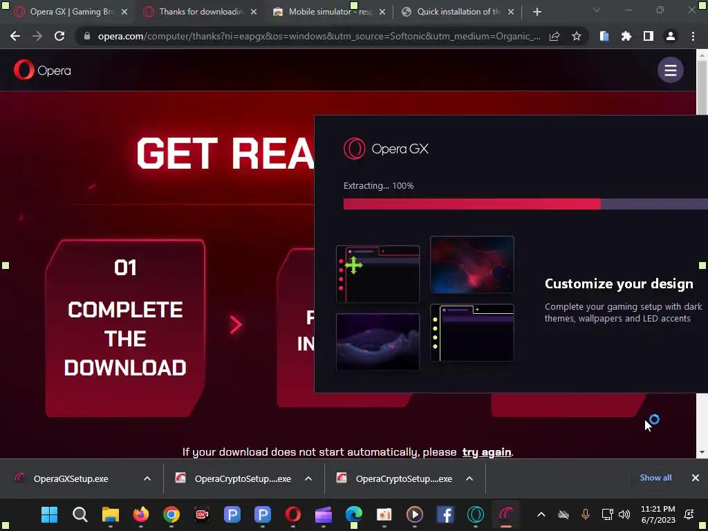The image size is (708, 531).
Task: Open the Windows Start menu
Action: [49, 514]
